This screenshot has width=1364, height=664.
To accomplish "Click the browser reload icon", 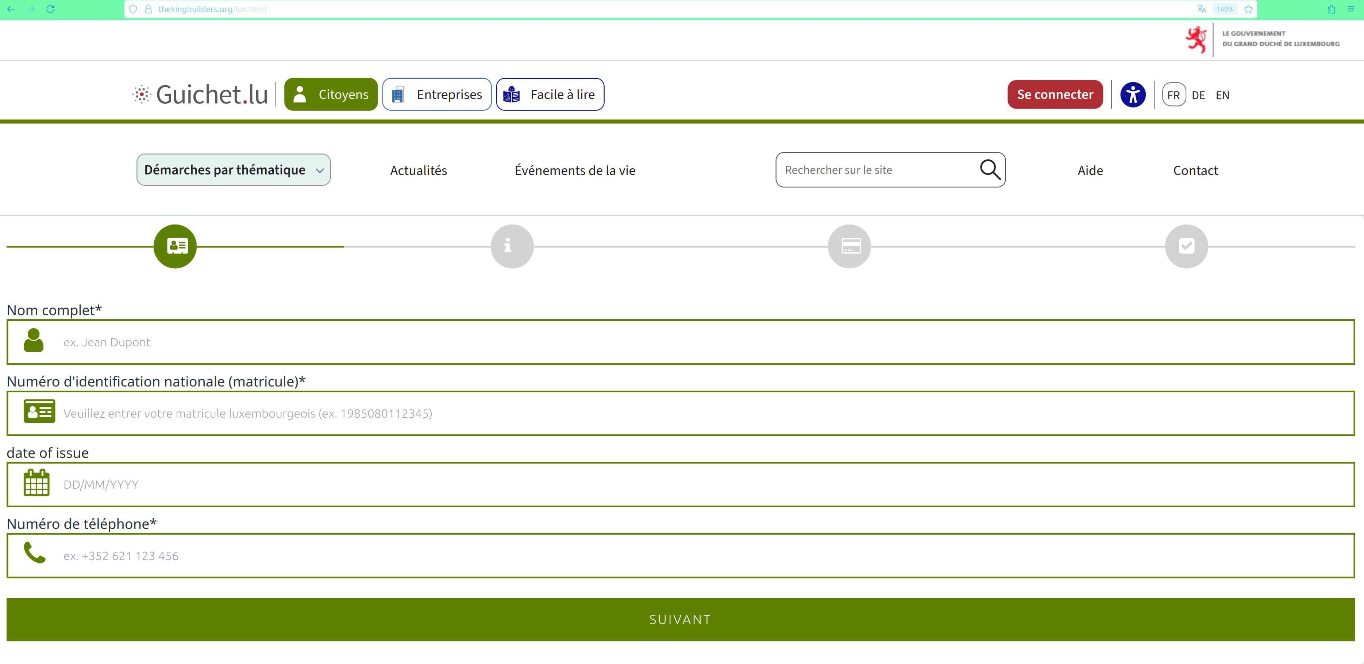I will [x=50, y=9].
